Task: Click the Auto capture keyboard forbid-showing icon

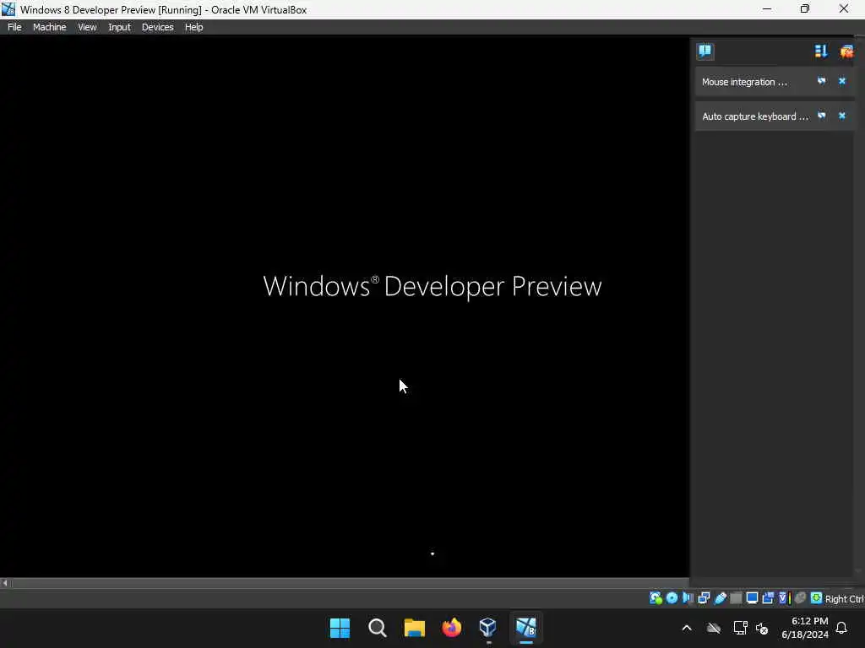Action: (x=821, y=116)
